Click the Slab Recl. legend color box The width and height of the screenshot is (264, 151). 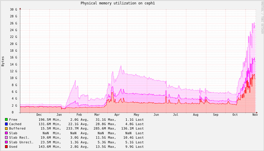[x=6, y=137]
